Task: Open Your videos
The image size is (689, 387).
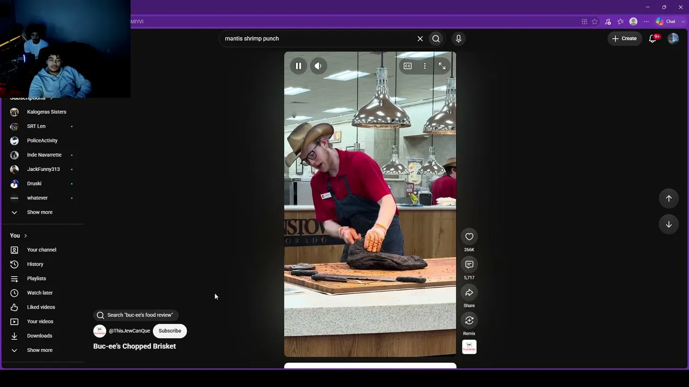Action: tap(42, 321)
